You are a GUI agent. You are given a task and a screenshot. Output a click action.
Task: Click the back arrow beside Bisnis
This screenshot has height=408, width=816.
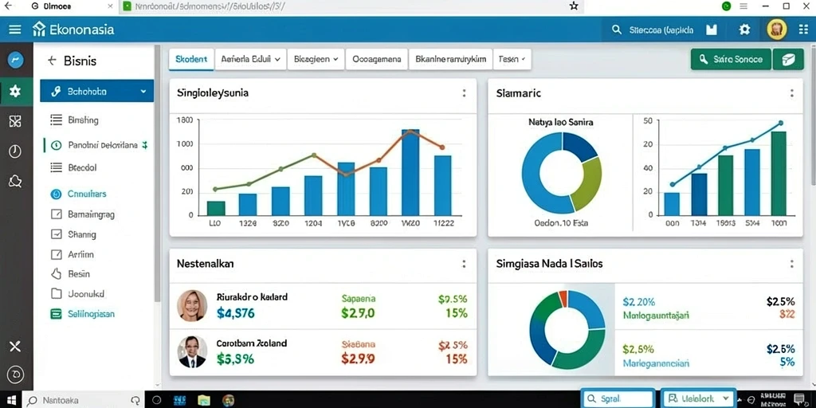click(x=52, y=61)
